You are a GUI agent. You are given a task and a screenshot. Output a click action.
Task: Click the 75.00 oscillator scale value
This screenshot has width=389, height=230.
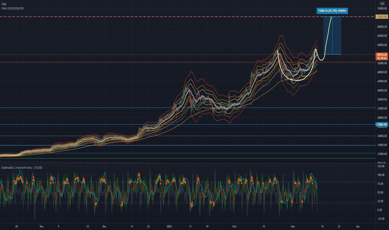tap(380, 184)
